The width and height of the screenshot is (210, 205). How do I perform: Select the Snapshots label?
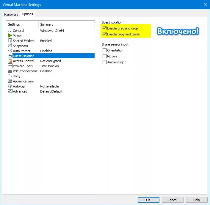coord(20,46)
